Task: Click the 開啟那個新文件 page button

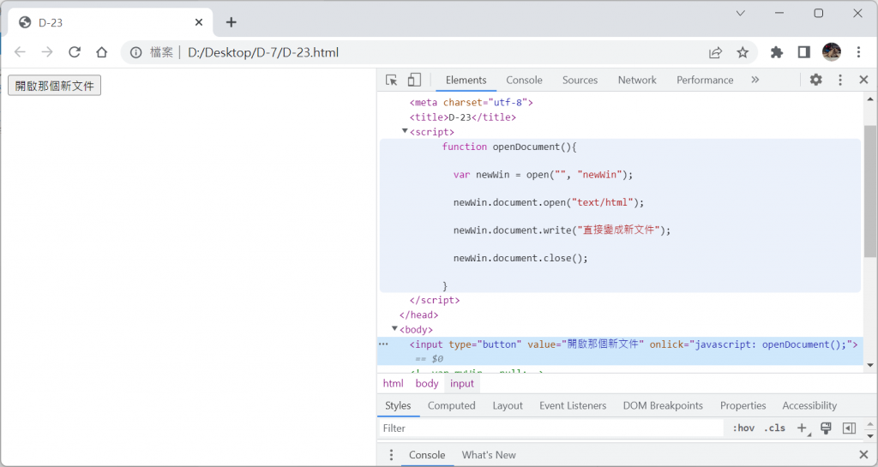Action: click(x=54, y=86)
